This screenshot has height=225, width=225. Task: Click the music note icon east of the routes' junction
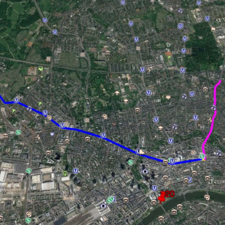(x=219, y=152)
